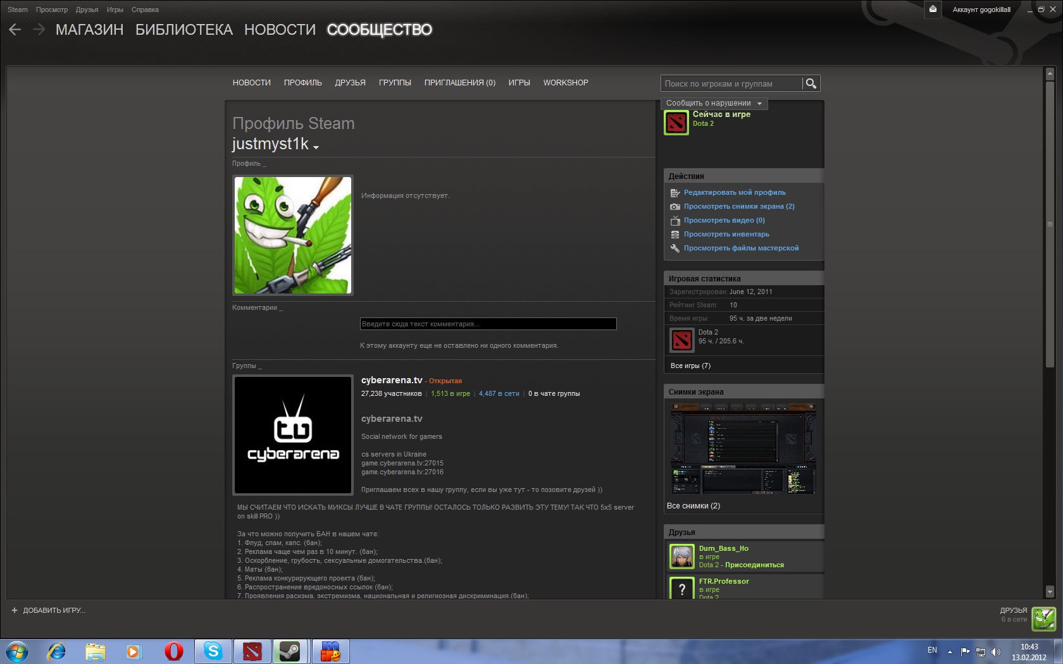Show hidden tray icons arrow

pos(950,651)
